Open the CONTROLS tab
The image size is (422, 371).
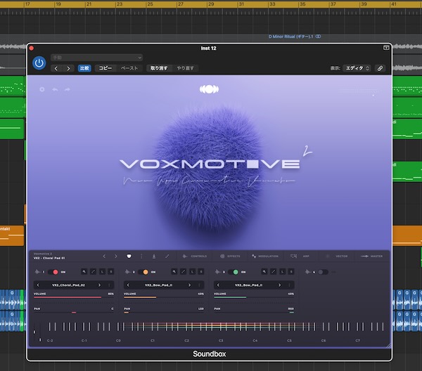click(x=195, y=256)
